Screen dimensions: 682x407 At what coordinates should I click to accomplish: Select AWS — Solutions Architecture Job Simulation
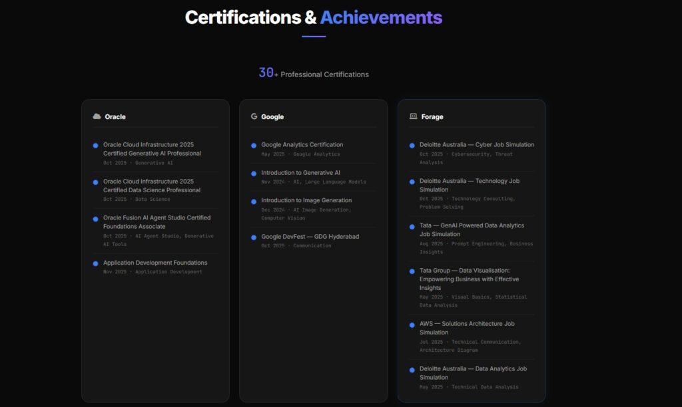(x=472, y=337)
